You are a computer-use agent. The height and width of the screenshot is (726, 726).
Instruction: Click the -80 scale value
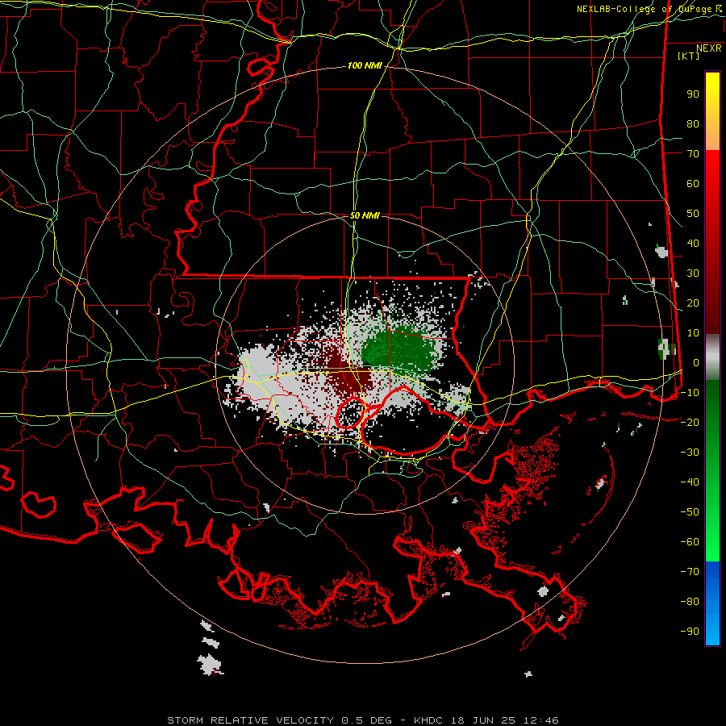coord(690,602)
